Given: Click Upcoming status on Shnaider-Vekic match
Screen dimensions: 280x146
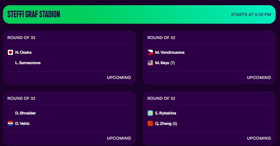Looking at the screenshot, I should point(119,138).
